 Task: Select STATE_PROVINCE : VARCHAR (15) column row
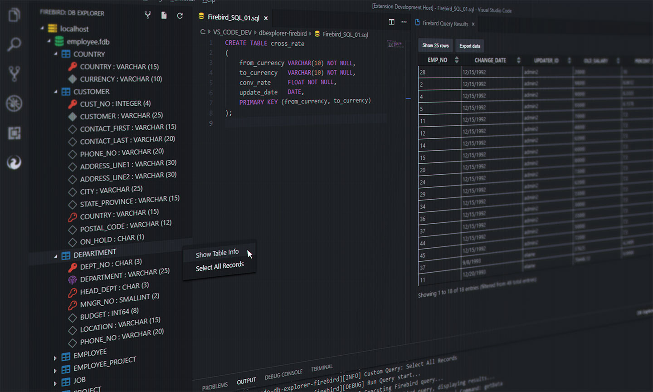[x=130, y=201]
